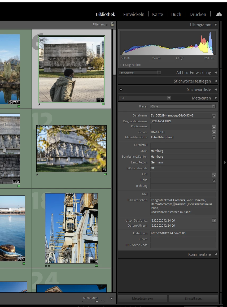Click plus icon in Stichwortliste panel
Screen dimensions: 227x307
pyautogui.click(x=121, y=90)
